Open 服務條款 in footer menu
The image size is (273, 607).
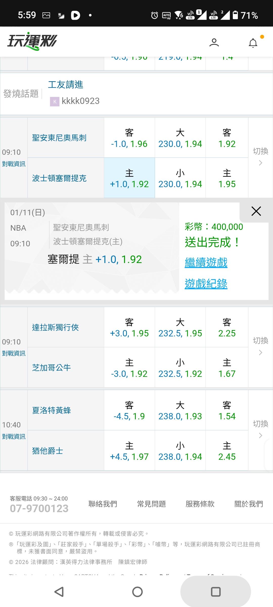(200, 504)
